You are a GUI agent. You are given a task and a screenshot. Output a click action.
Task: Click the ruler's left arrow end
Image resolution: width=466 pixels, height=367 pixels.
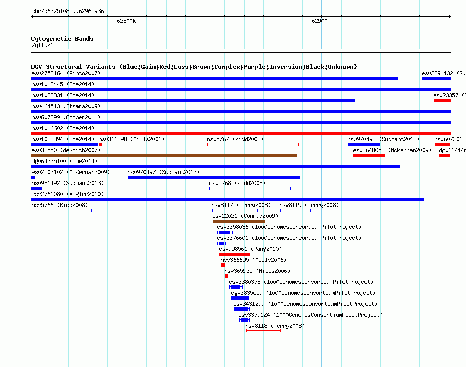point(32,16)
